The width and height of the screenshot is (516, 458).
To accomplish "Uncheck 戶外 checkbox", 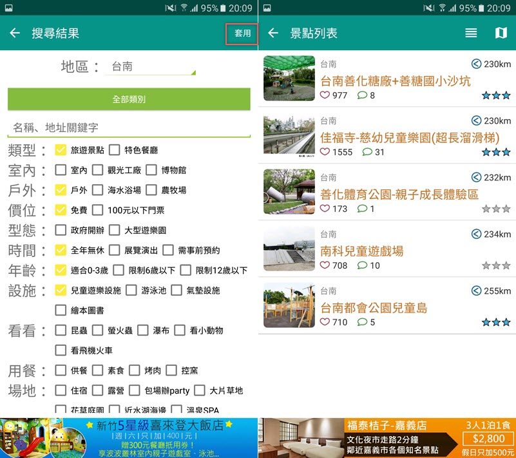I will click(x=61, y=190).
